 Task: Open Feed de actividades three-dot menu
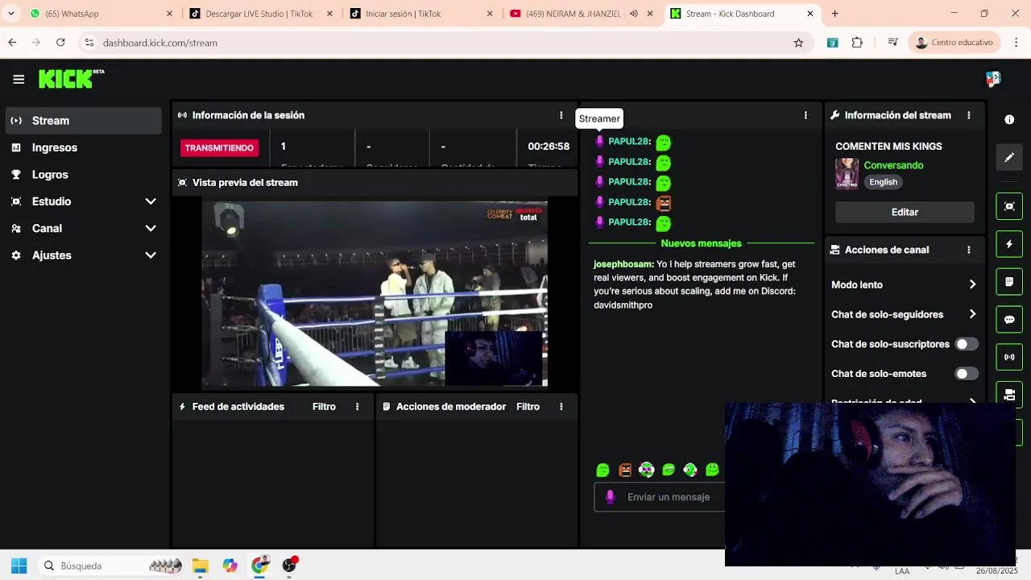click(x=358, y=407)
